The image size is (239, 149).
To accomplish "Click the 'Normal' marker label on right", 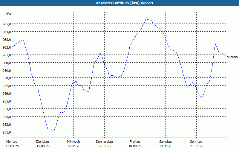I will 233,57.
